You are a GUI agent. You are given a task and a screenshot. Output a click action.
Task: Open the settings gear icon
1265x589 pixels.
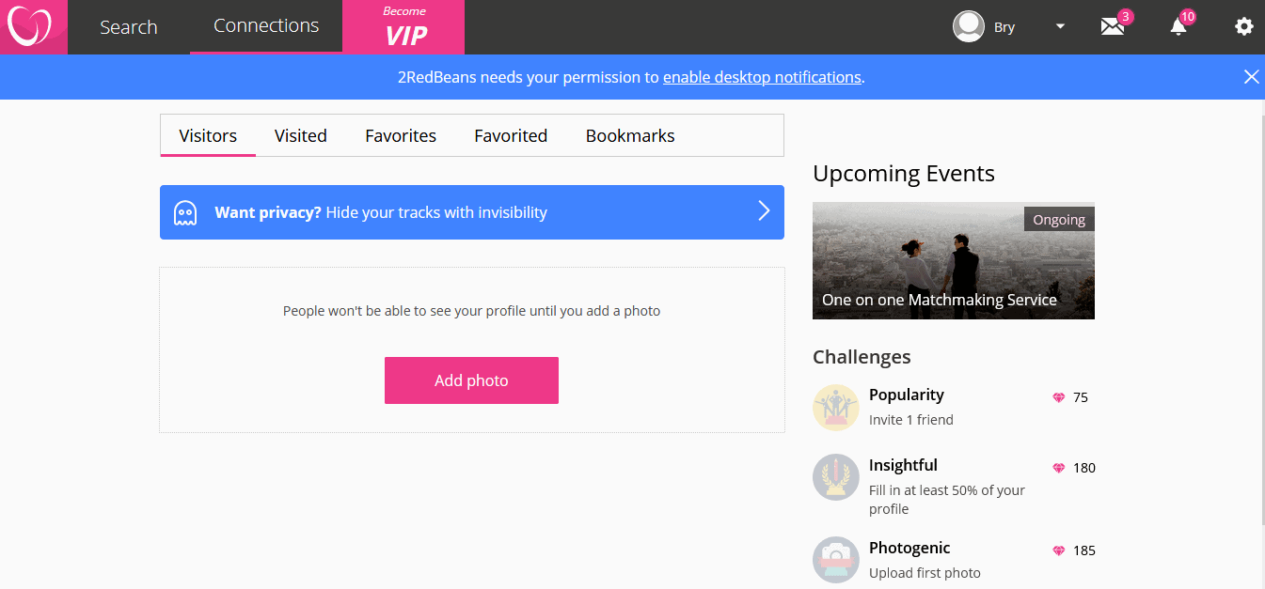click(1244, 26)
